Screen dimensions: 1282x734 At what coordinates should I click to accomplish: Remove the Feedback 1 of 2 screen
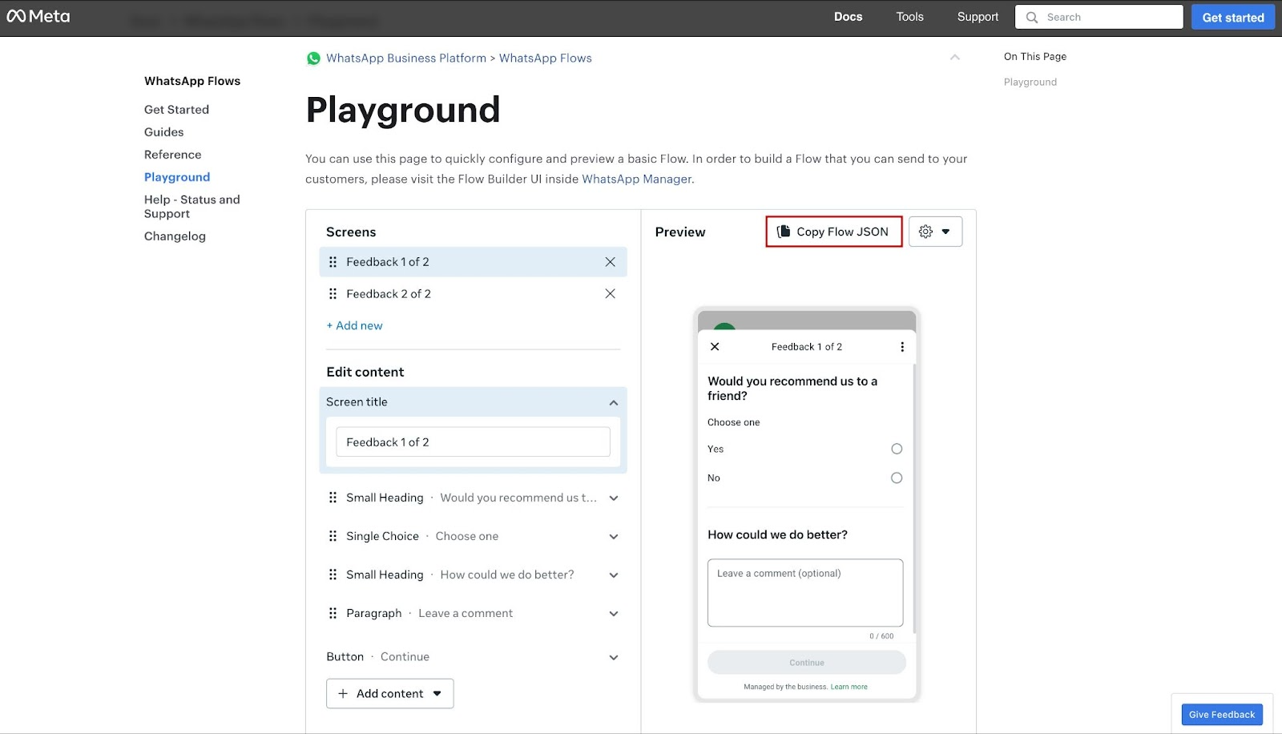pyautogui.click(x=610, y=262)
